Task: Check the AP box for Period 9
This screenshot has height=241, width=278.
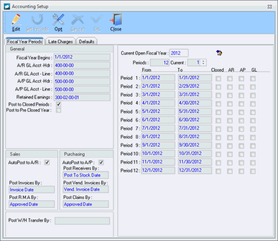Action: coord(241,146)
